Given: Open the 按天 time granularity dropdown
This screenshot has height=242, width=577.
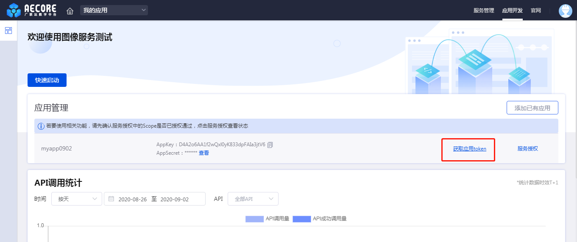Looking at the screenshot, I should pyautogui.click(x=77, y=199).
